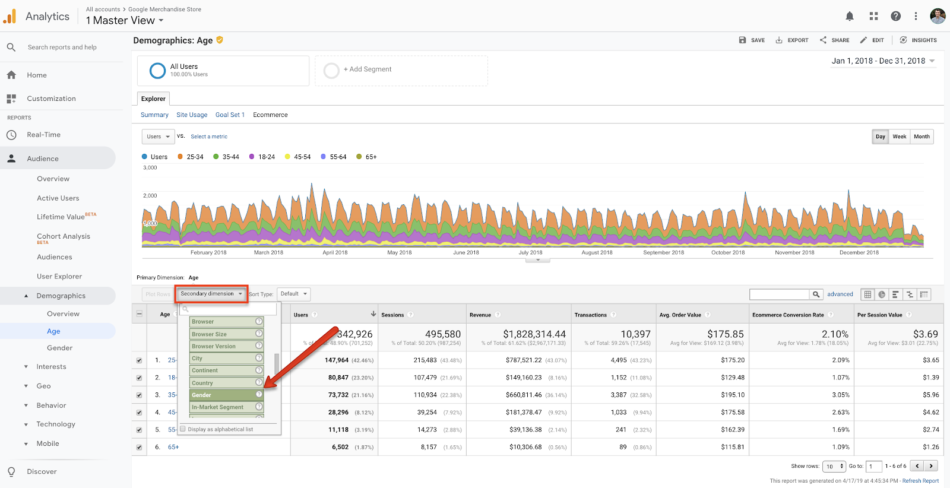
Task: Click the advanced filter link
Action: point(840,294)
